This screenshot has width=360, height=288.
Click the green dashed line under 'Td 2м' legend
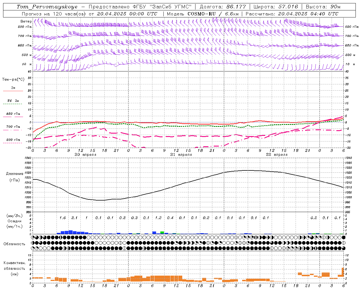(x=13, y=104)
